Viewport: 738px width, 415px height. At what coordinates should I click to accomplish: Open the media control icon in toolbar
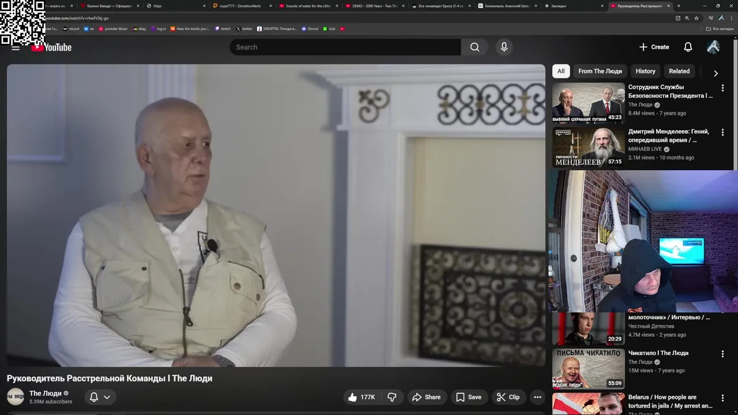pos(711,18)
